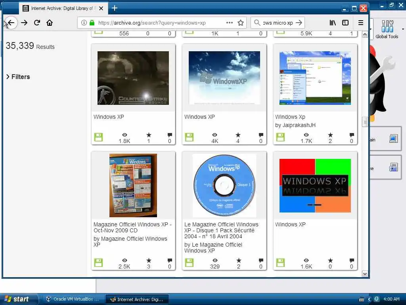Open Magazine Officiel Oct-Nov 2009 CD thumbnail
Viewport: 406px width, 305px height.
(x=133, y=185)
